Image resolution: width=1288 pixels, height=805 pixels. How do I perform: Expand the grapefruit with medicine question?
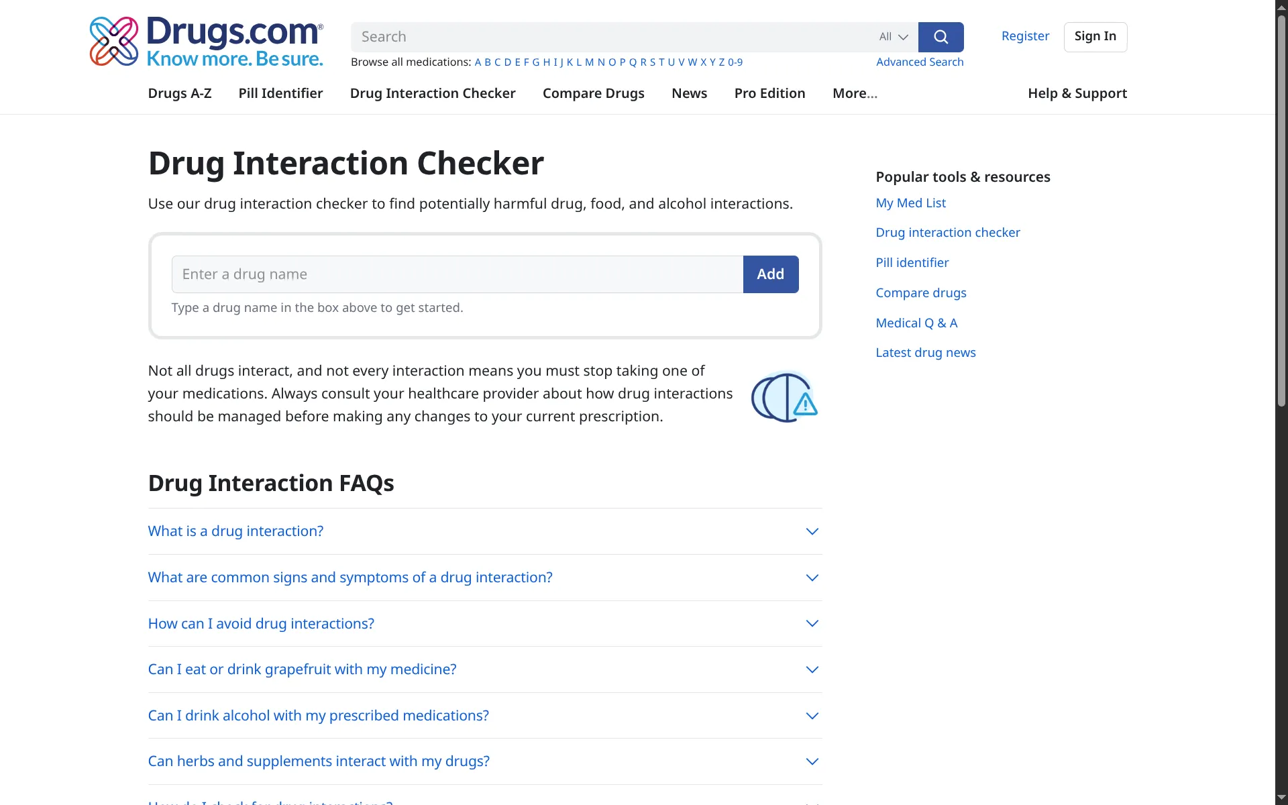302,669
